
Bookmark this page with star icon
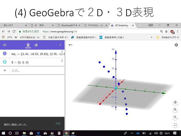[166, 31]
